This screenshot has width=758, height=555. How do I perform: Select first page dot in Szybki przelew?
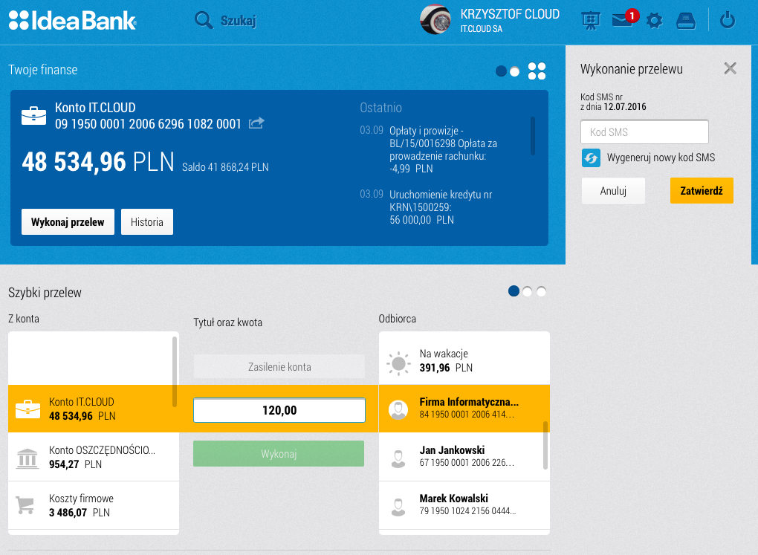[514, 291]
